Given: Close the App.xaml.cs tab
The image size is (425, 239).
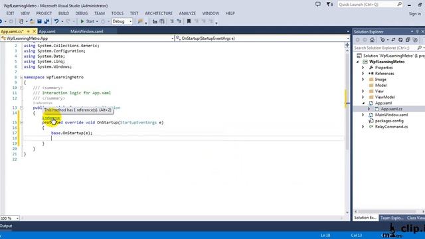Looking at the screenshot, I should coord(34,31).
